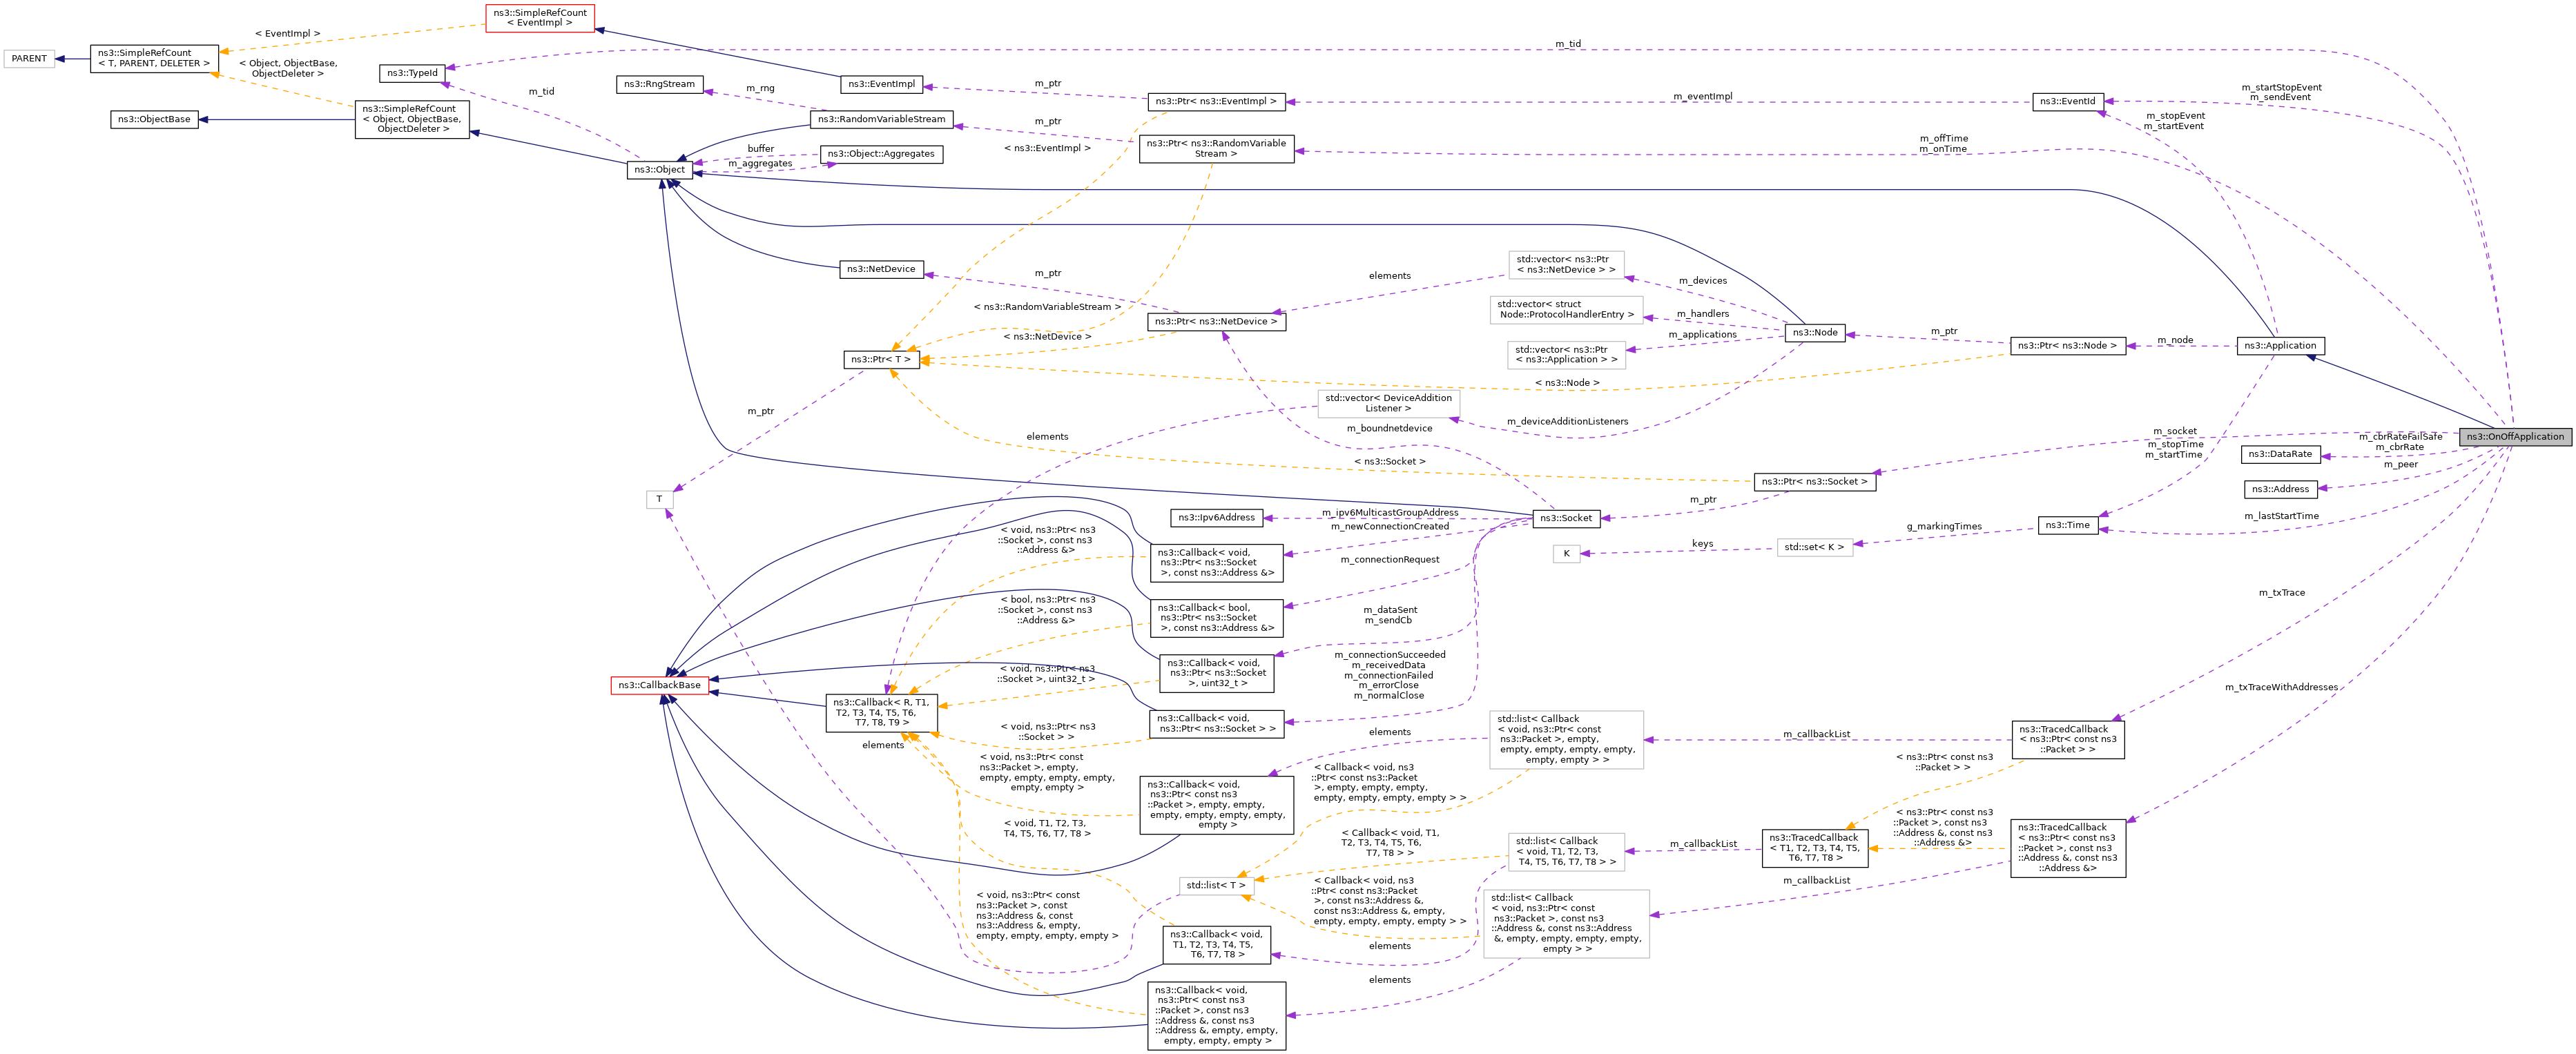Click the ns3::Object::Aggregates node
The image size is (2576, 1054).
click(x=880, y=154)
